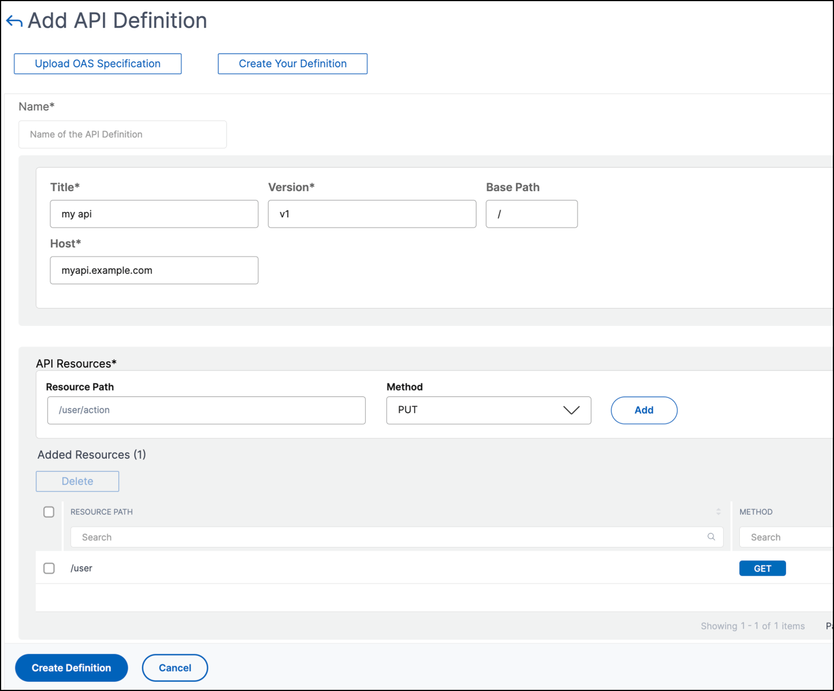The width and height of the screenshot is (834, 691).
Task: Click the Resource Path /user/action field
Action: pyautogui.click(x=206, y=410)
